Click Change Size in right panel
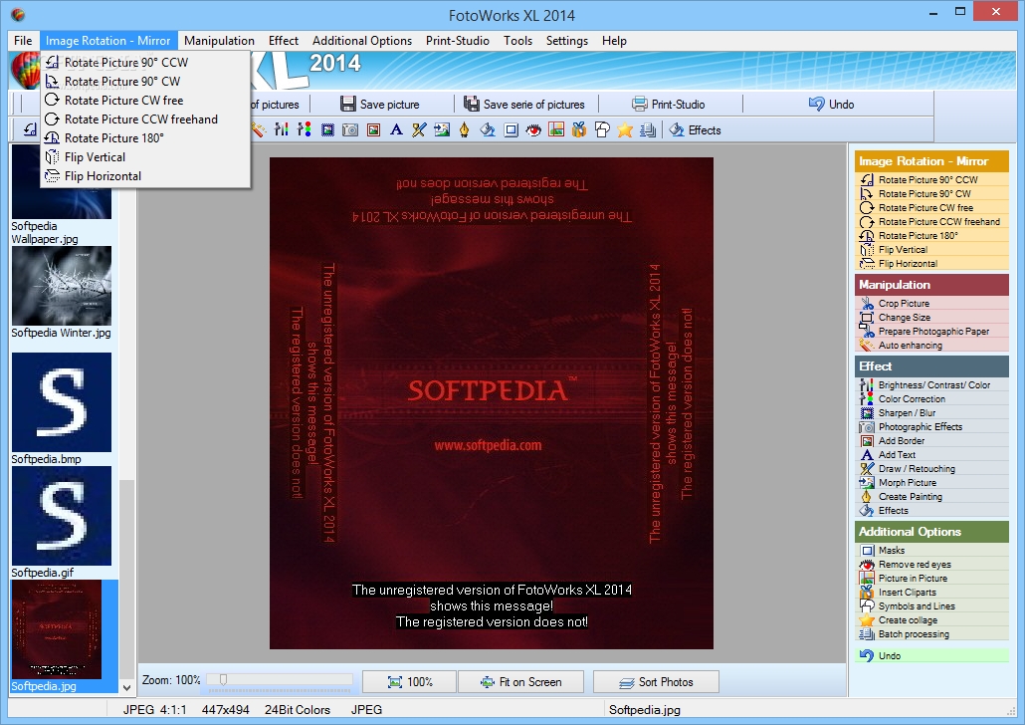This screenshot has width=1025, height=725. [x=931, y=318]
